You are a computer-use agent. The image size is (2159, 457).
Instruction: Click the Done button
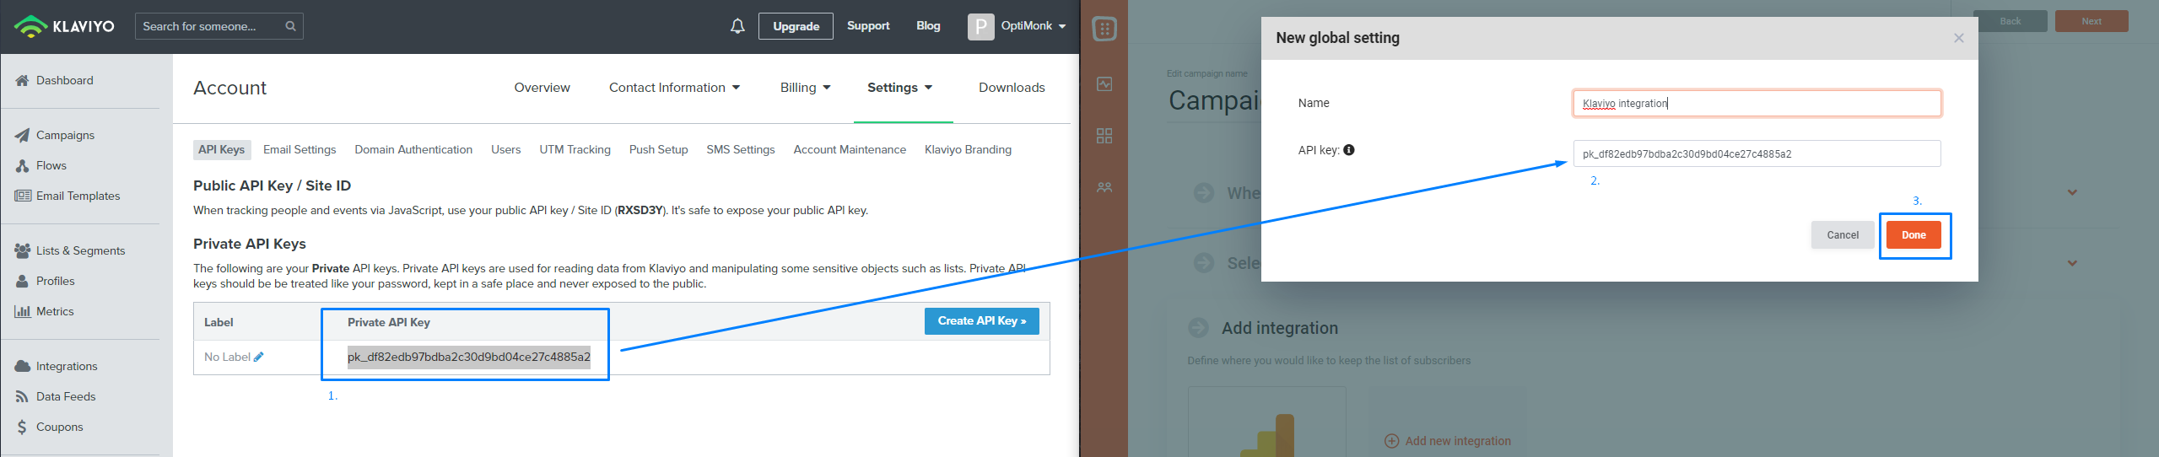click(x=1913, y=235)
